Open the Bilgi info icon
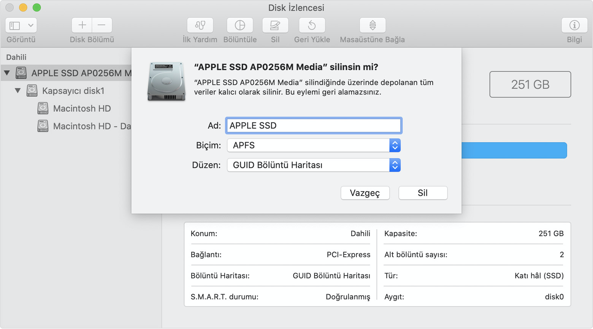The image size is (593, 329). pyautogui.click(x=574, y=25)
